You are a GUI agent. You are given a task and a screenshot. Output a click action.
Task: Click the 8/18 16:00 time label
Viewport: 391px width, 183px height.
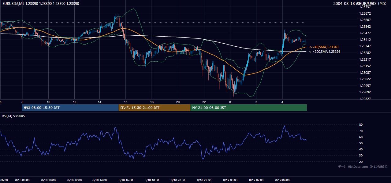[126, 180]
